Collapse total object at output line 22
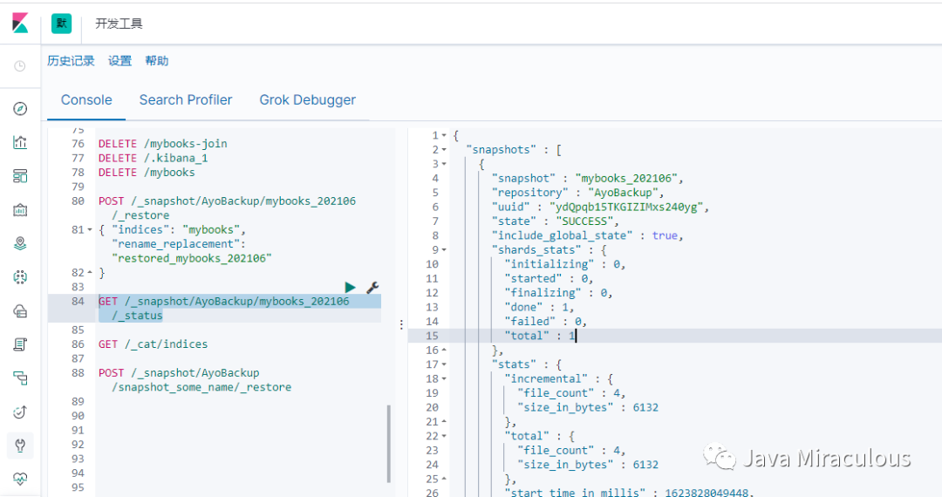The image size is (942, 497). pos(444,436)
